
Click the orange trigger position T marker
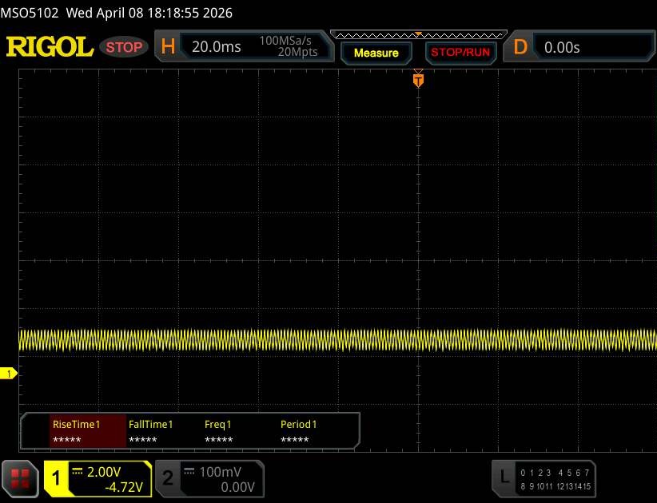pyautogui.click(x=417, y=80)
